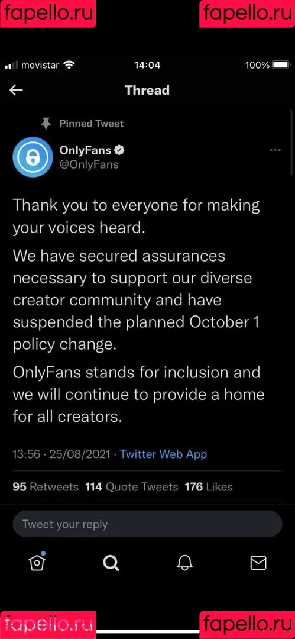295x639 pixels.
Task: Tap the thread scrollbar on right edge
Action: pos(291,143)
